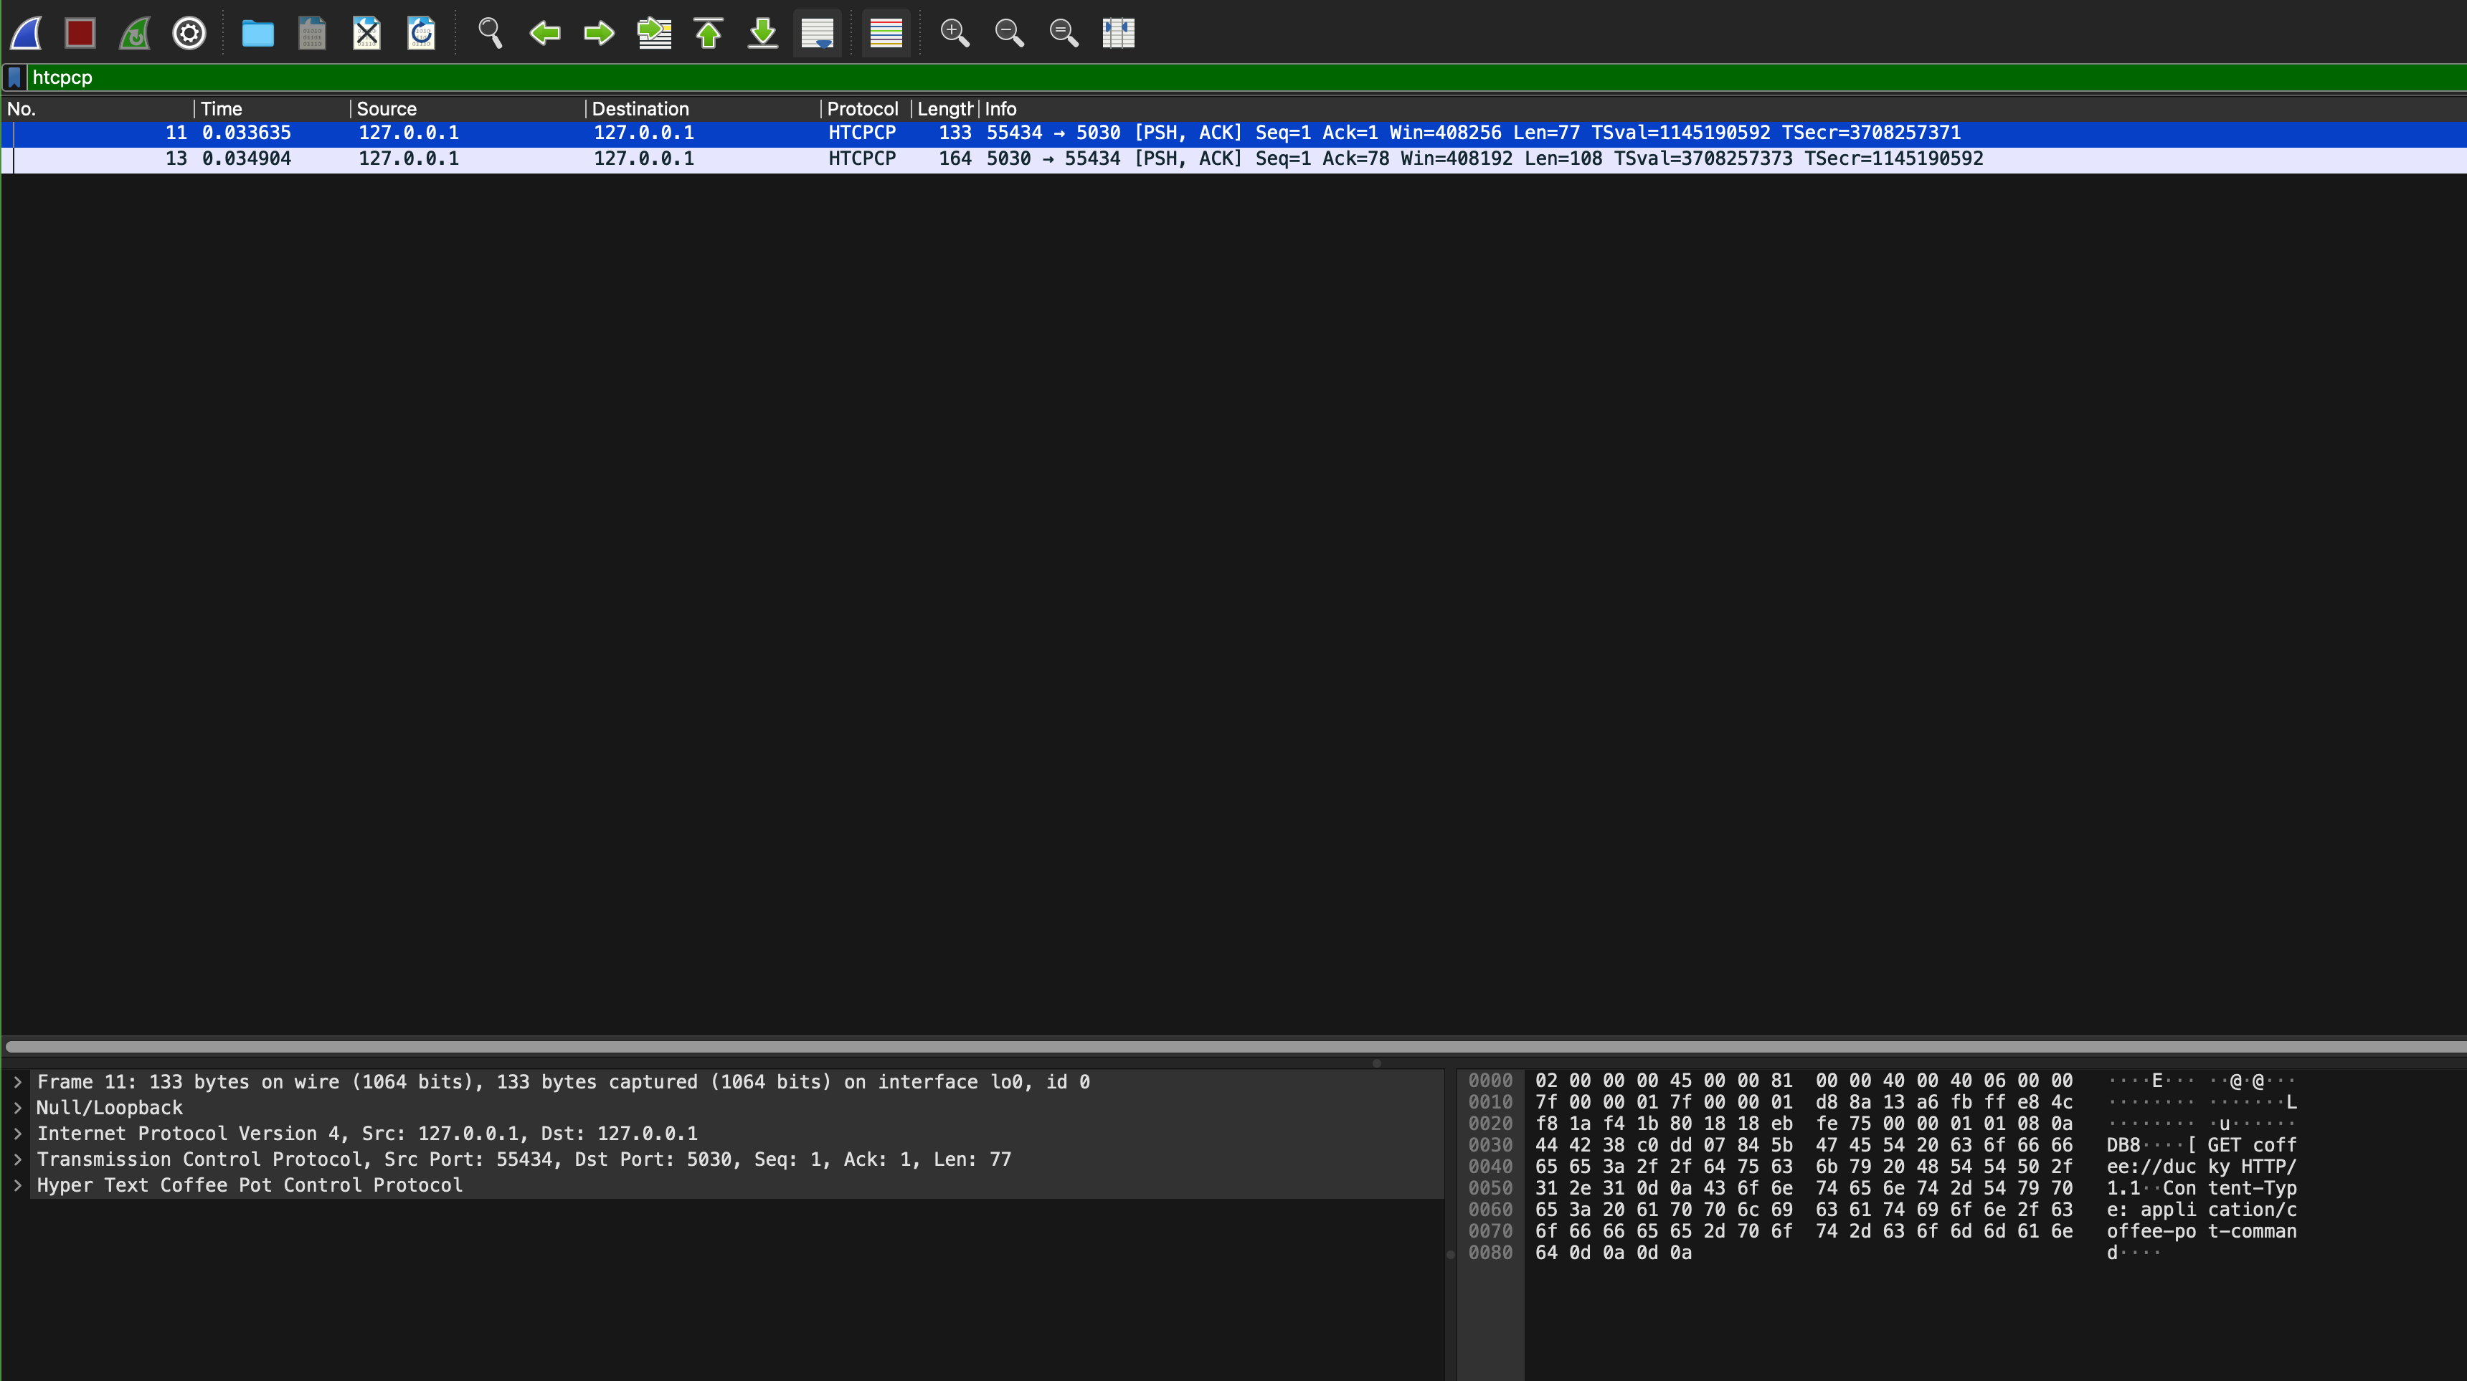Restart the current capture
Image resolution: width=2467 pixels, height=1381 pixels.
(x=135, y=34)
